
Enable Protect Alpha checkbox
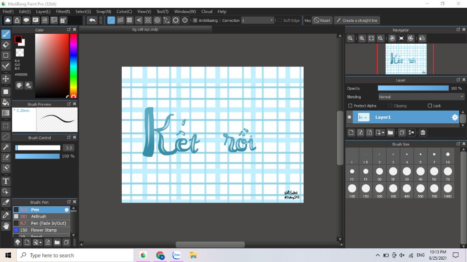click(x=350, y=106)
